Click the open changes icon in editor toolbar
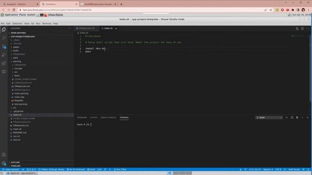The height and width of the screenshot is (175, 312). (x=297, y=29)
